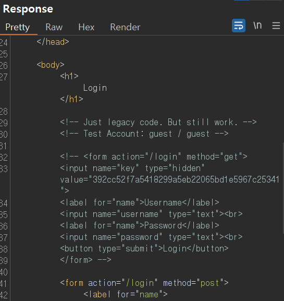Click the submit button Login code line
This screenshot has height=301, width=284.
[x=144, y=249]
